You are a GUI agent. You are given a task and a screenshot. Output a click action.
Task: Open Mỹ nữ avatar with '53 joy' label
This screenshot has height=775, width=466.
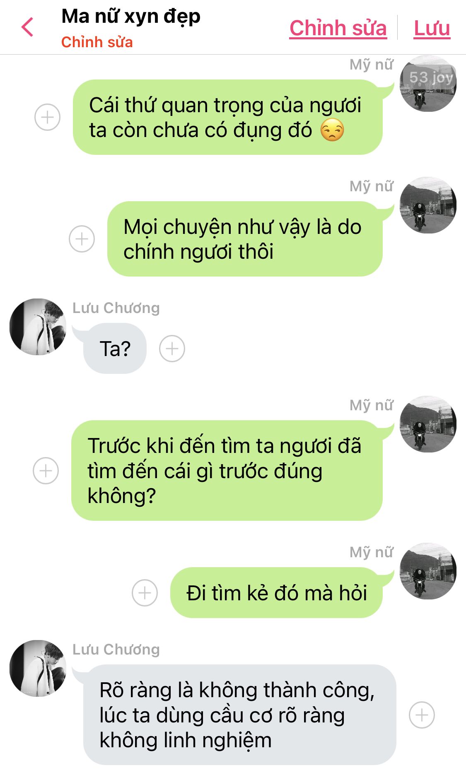[428, 83]
